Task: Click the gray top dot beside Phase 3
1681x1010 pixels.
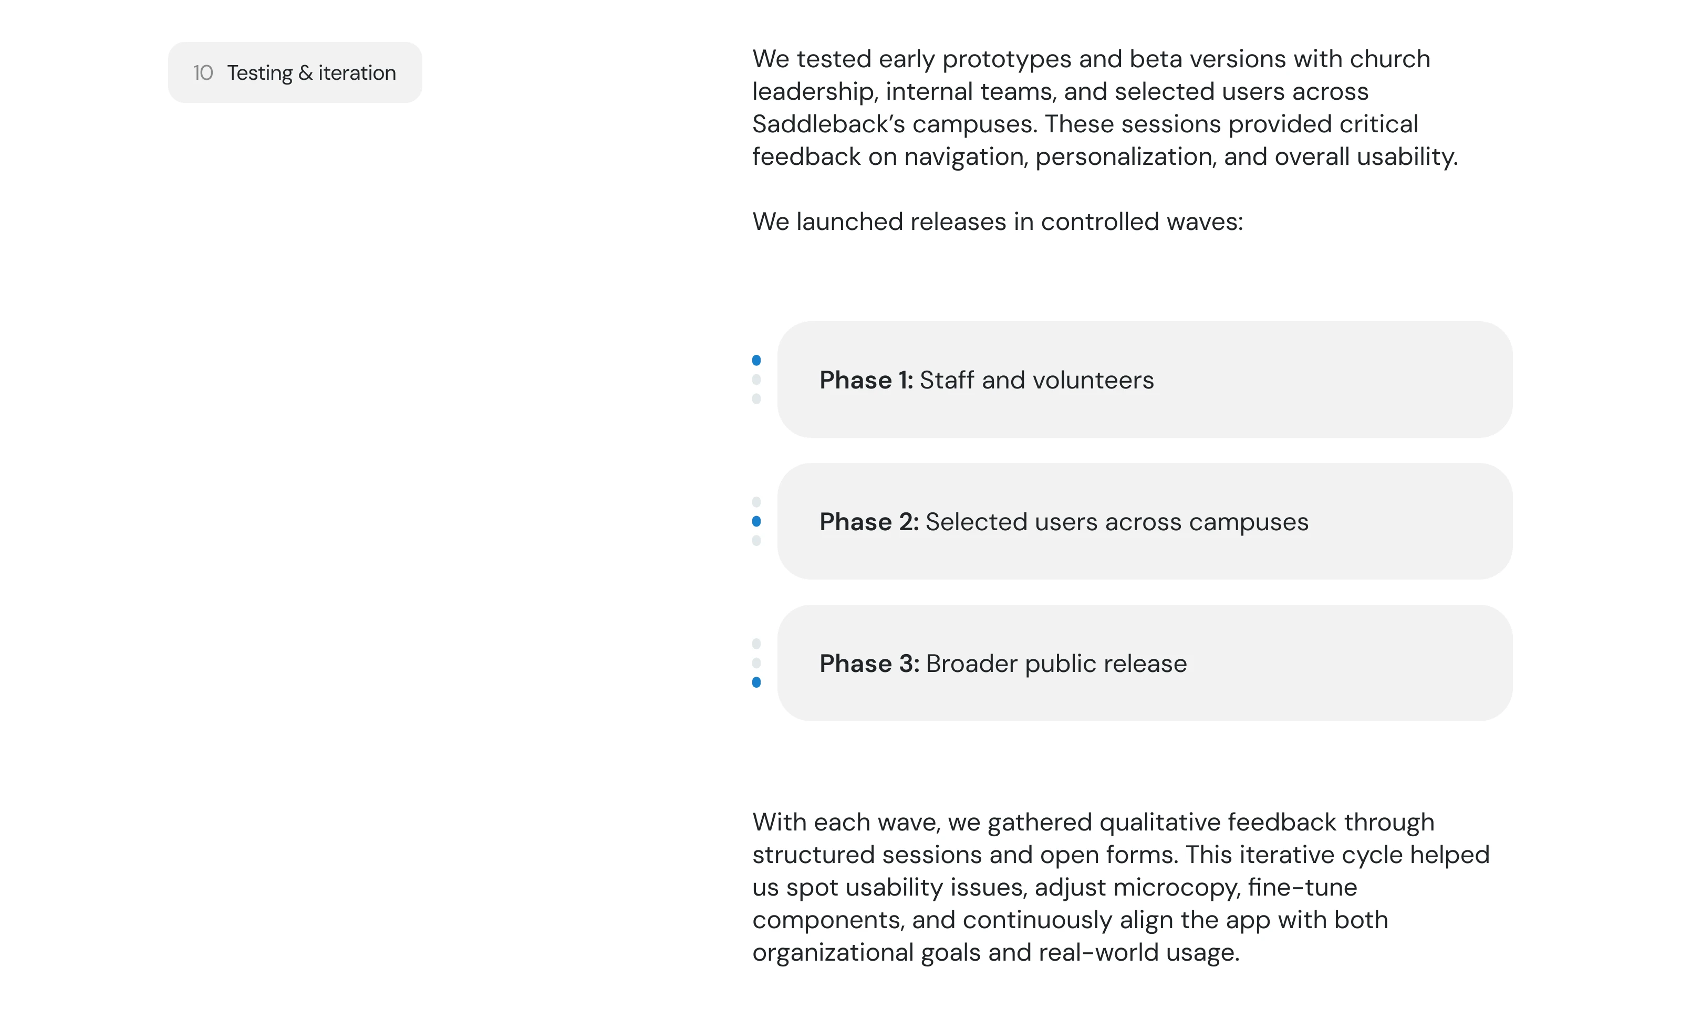Action: pyautogui.click(x=756, y=644)
